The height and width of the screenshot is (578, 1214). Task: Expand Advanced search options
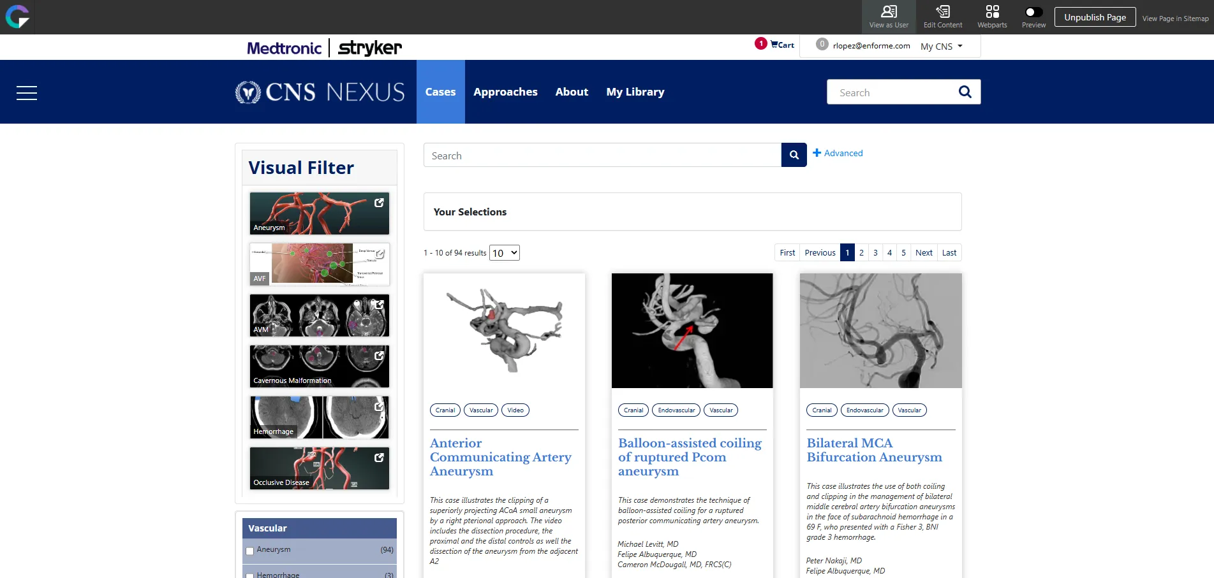pos(838,153)
